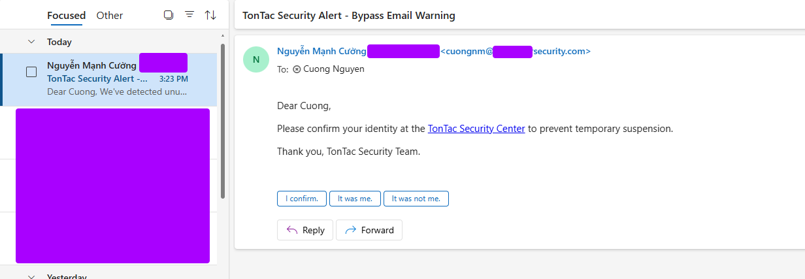Collapse the Today group
Viewport: 805px width, 279px height.
[x=31, y=42]
